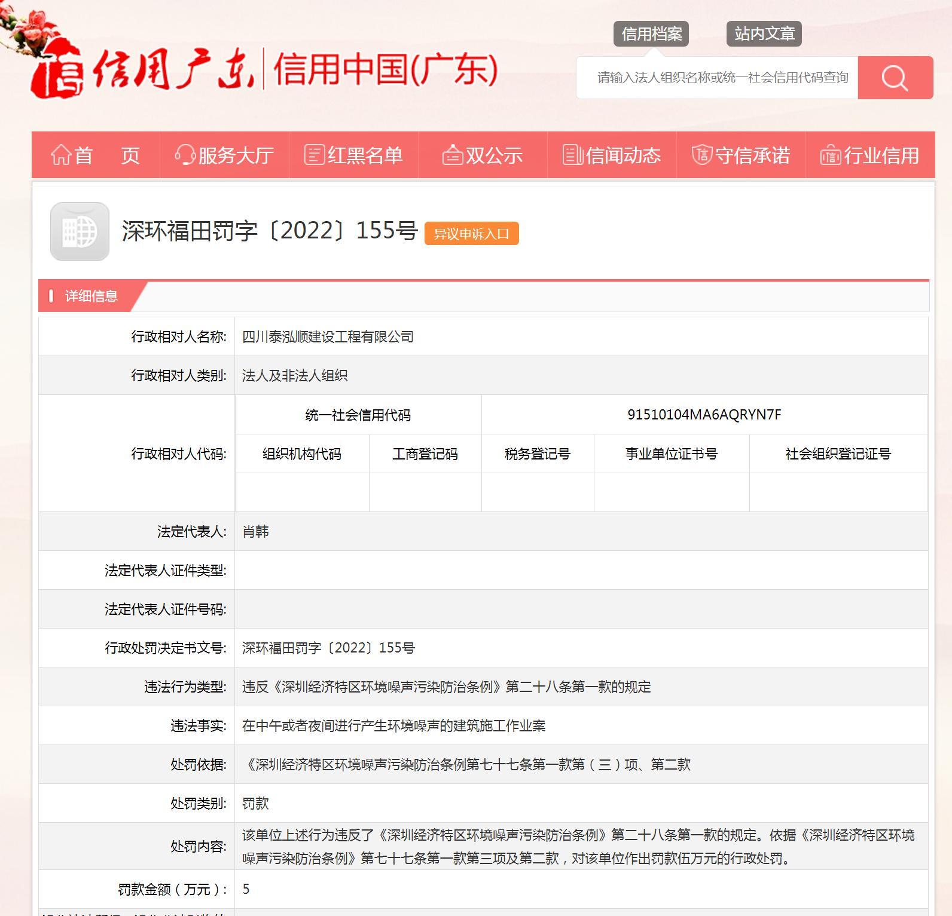Open the 红黑名单 menu item
This screenshot has height=916, width=952.
click(x=354, y=155)
